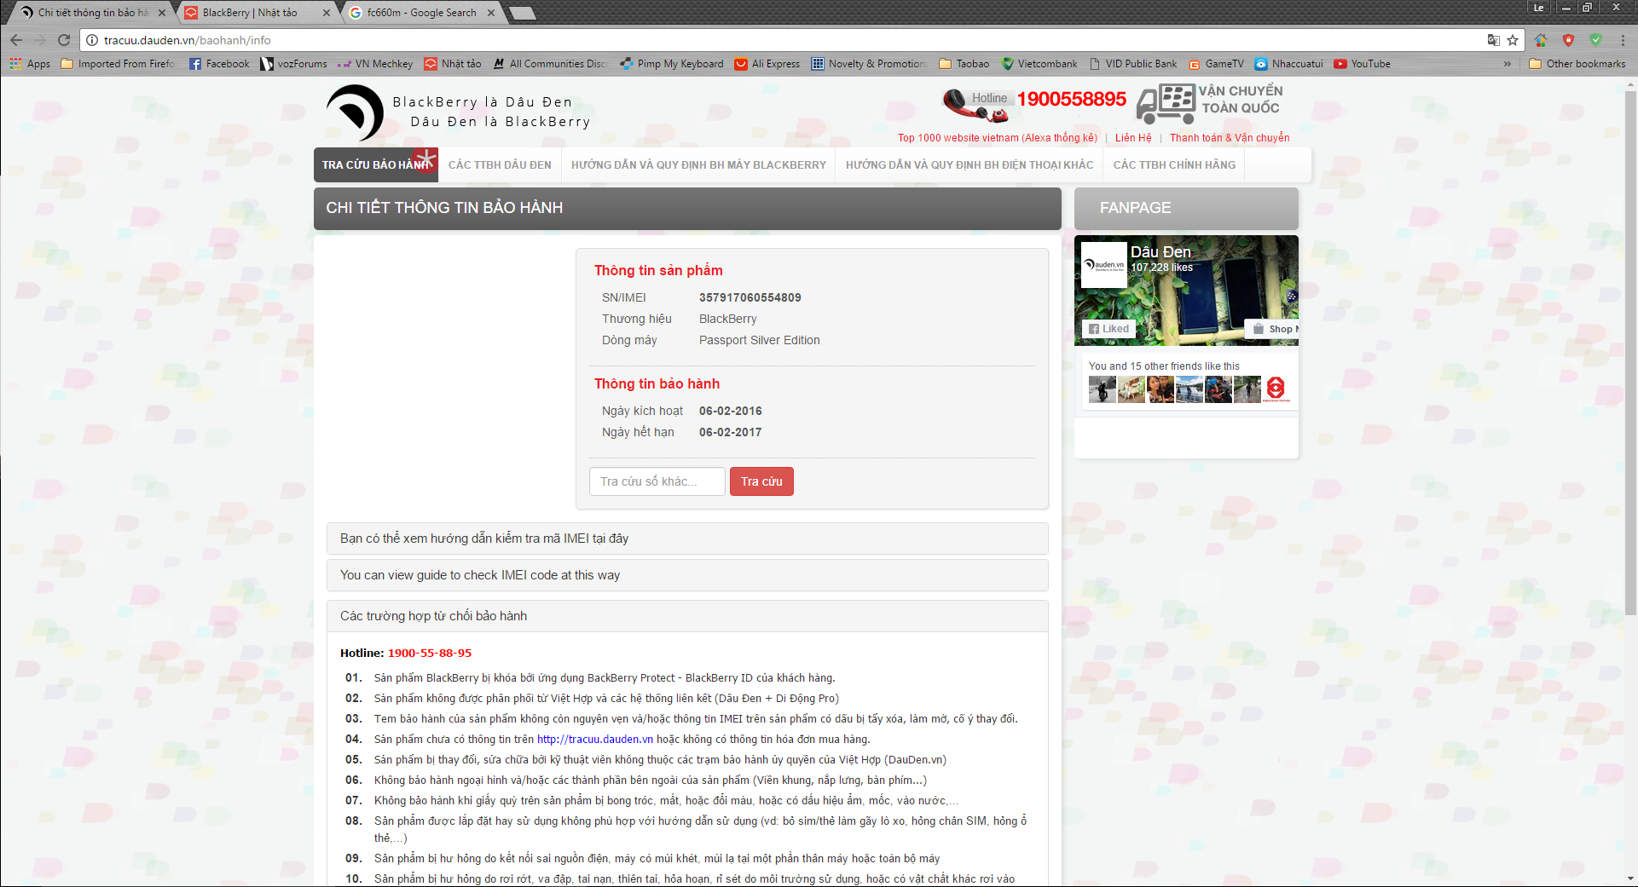
Task: Open the Apps bookmark shortcut
Action: click(x=30, y=64)
